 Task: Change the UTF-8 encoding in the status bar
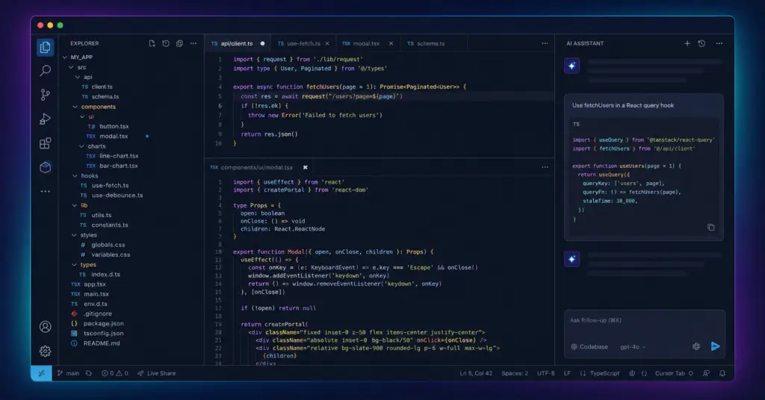pos(546,373)
